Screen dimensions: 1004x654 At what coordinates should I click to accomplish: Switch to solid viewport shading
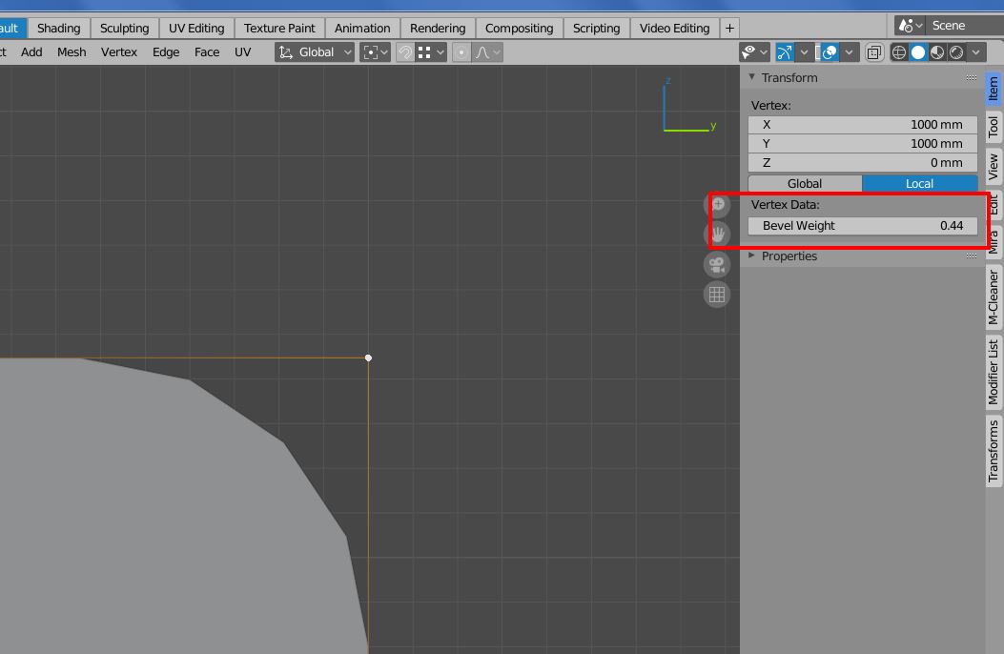(918, 52)
